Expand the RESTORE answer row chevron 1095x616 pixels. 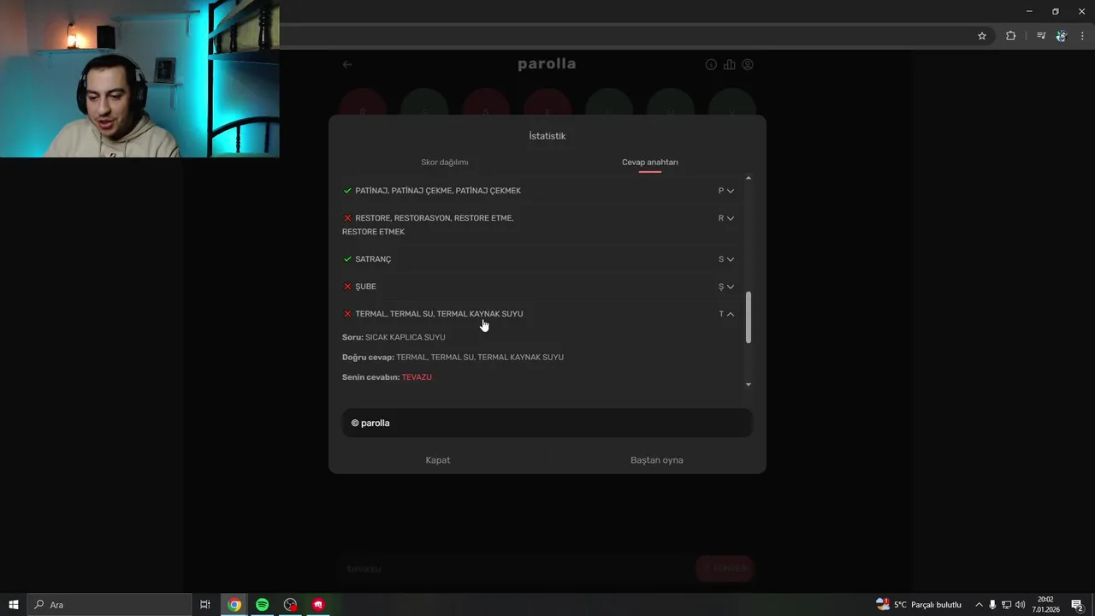point(730,218)
